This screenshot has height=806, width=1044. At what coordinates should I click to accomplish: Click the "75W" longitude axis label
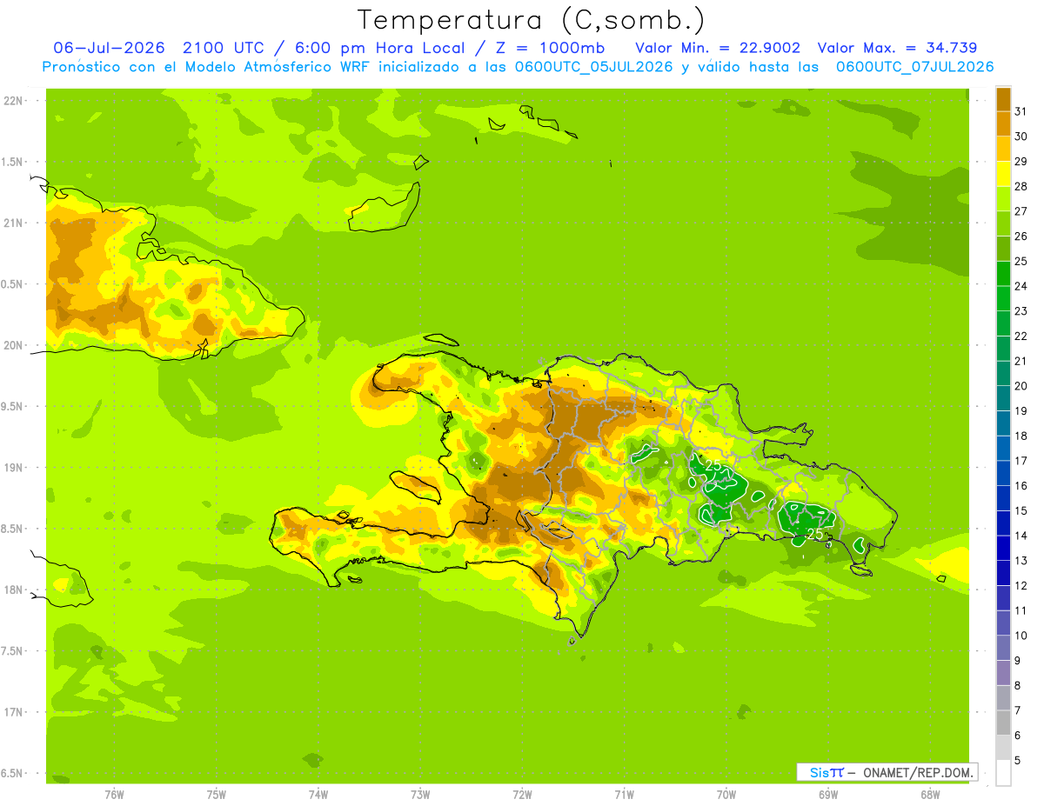217,795
